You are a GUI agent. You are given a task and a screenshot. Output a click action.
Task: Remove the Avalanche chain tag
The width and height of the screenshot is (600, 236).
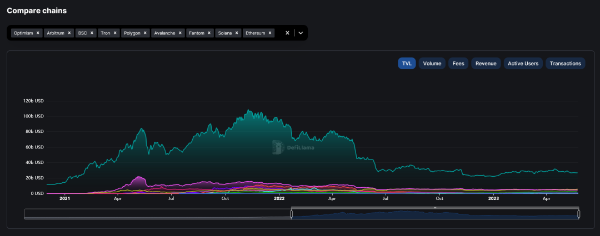pyautogui.click(x=180, y=33)
